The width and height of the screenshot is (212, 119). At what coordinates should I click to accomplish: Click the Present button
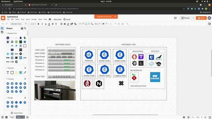185,18
